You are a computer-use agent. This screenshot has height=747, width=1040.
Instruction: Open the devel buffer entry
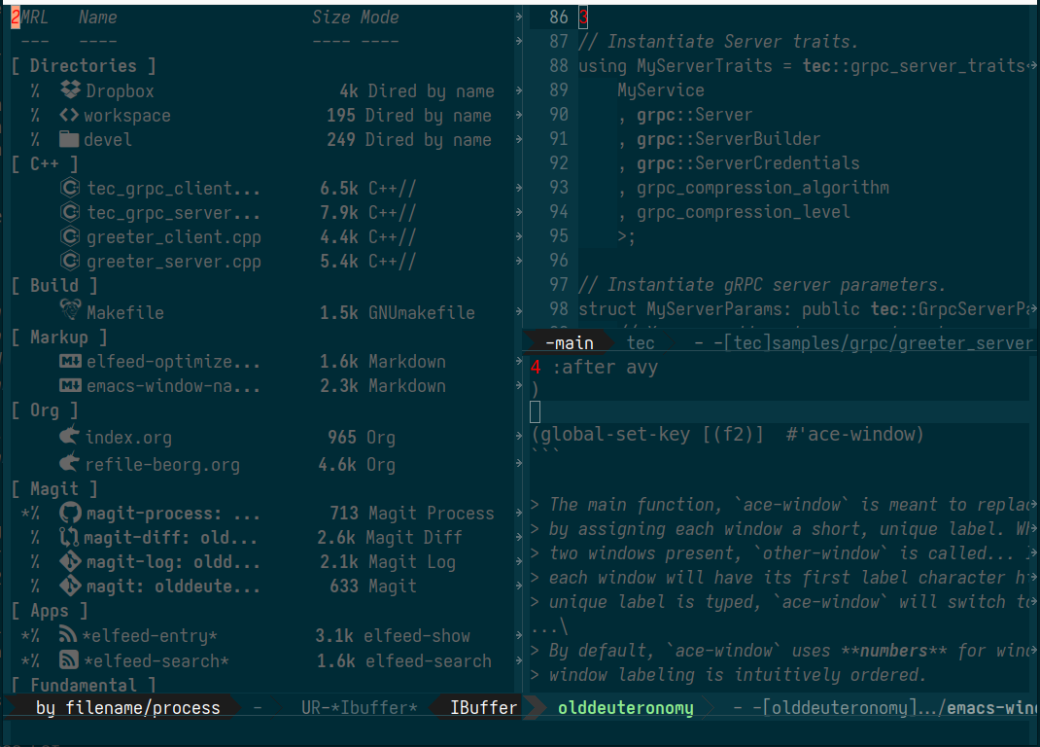108,139
